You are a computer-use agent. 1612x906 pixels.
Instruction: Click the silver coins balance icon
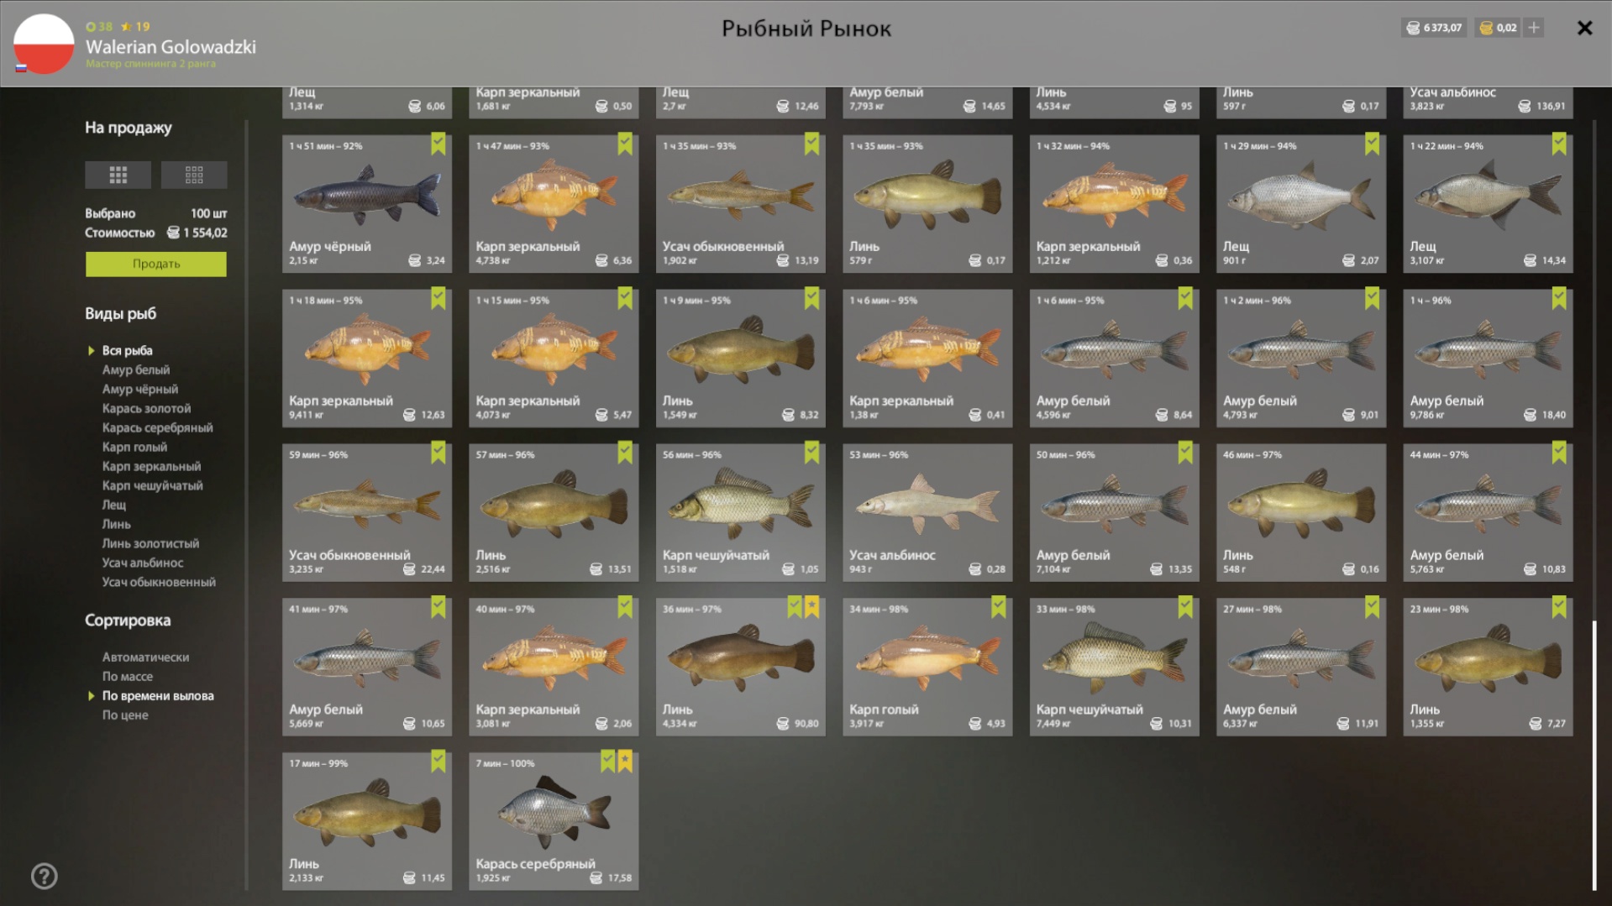1413,28
